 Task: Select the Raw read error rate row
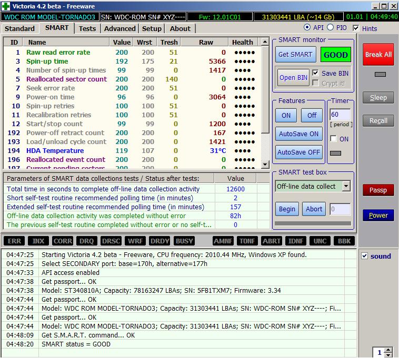132,53
